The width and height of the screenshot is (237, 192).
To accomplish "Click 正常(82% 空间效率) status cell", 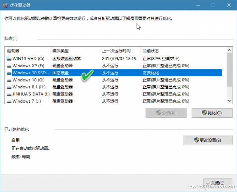I will [x=161, y=58].
